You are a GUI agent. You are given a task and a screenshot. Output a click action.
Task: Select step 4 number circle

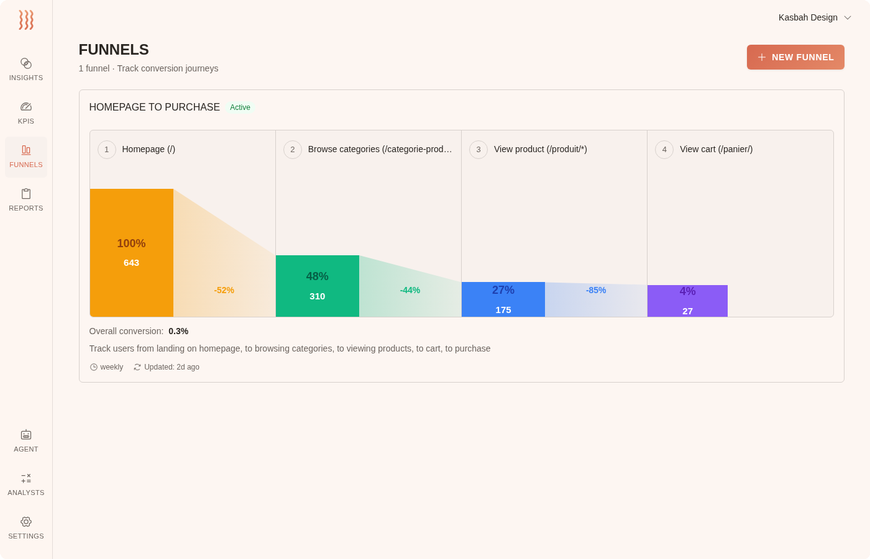pos(664,150)
